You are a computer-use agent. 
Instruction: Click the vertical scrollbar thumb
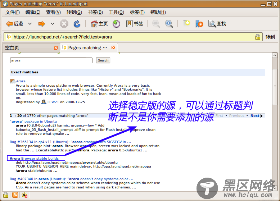(275, 87)
